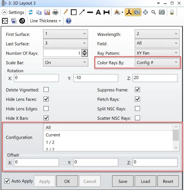184x190 pixels.
Task: Expand the Ray Pattern dropdown
Action: 157,53
